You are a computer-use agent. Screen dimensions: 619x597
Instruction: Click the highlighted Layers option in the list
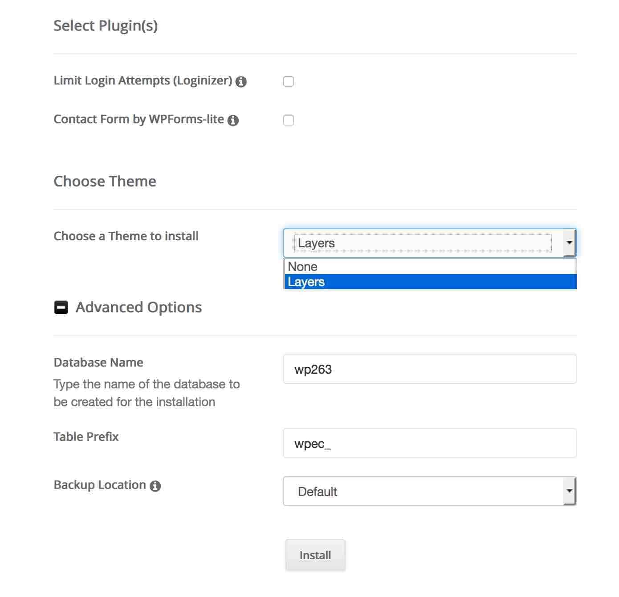[306, 282]
